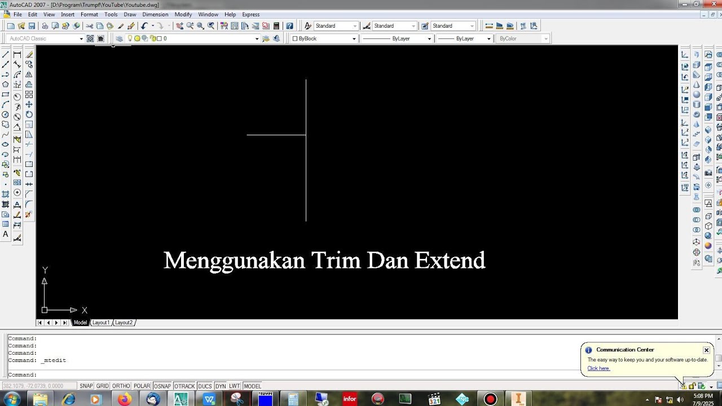Open the QuickCalc calculator icon
This screenshot has width=722, height=406.
coord(276,26)
